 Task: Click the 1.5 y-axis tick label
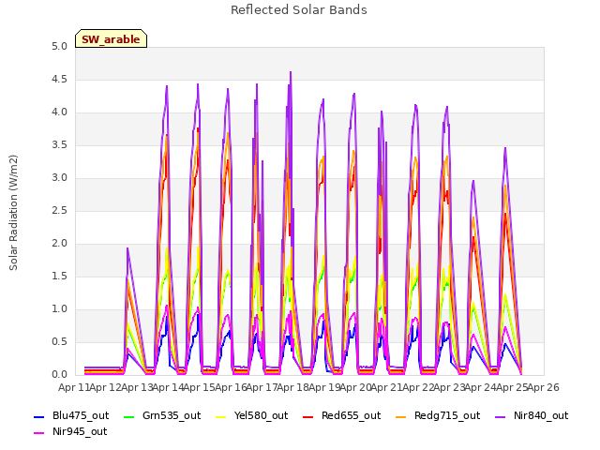(x=59, y=277)
